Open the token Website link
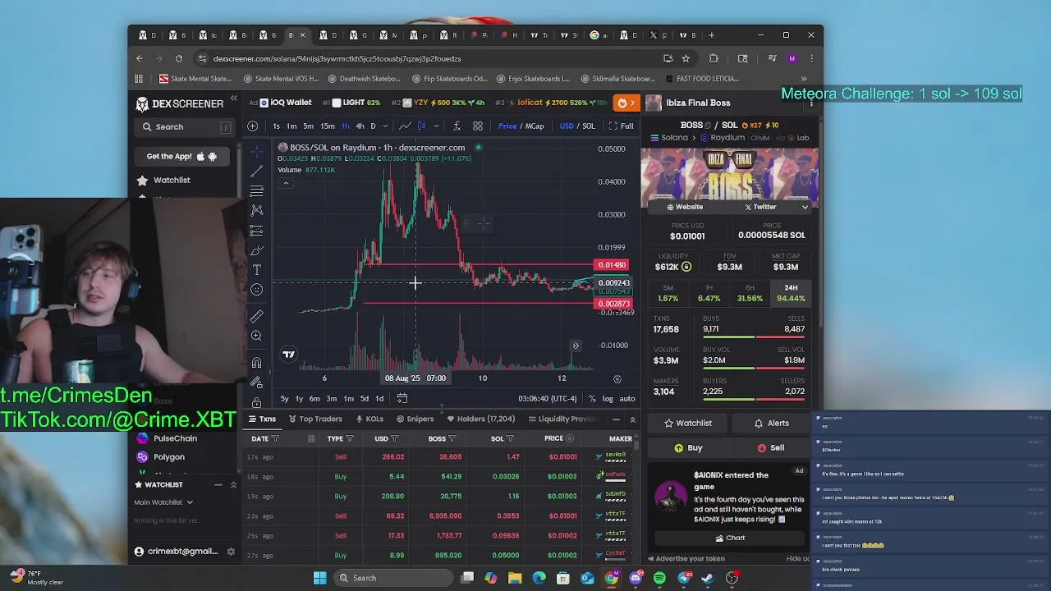Screen dimensions: 1051x591 pos(685,207)
